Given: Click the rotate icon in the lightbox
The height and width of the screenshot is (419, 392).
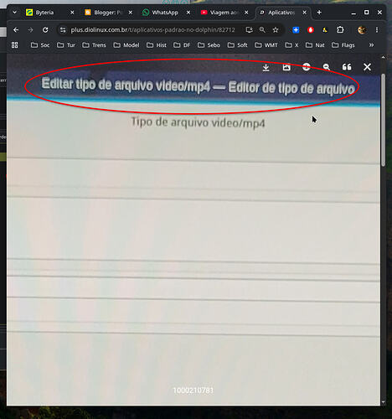Looking at the screenshot, I should [x=307, y=67].
